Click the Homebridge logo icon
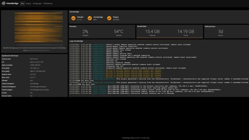Screen dimensions: 249x140 coord(4,3)
